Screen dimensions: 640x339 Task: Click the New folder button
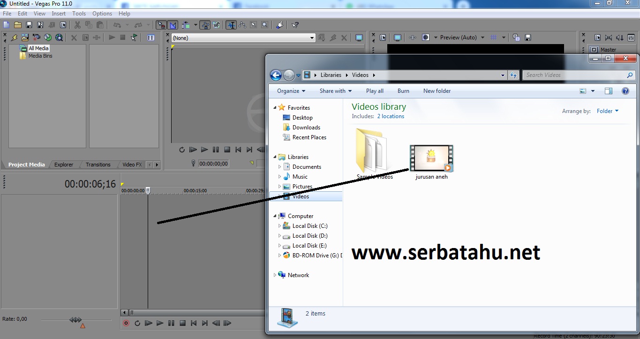tap(437, 91)
